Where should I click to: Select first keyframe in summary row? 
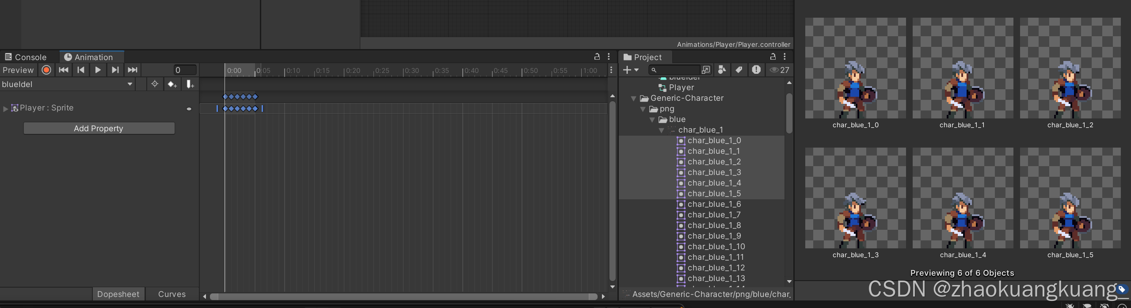click(x=225, y=96)
